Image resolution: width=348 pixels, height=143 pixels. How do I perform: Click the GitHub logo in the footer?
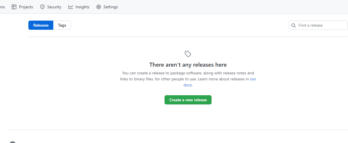point(12,142)
